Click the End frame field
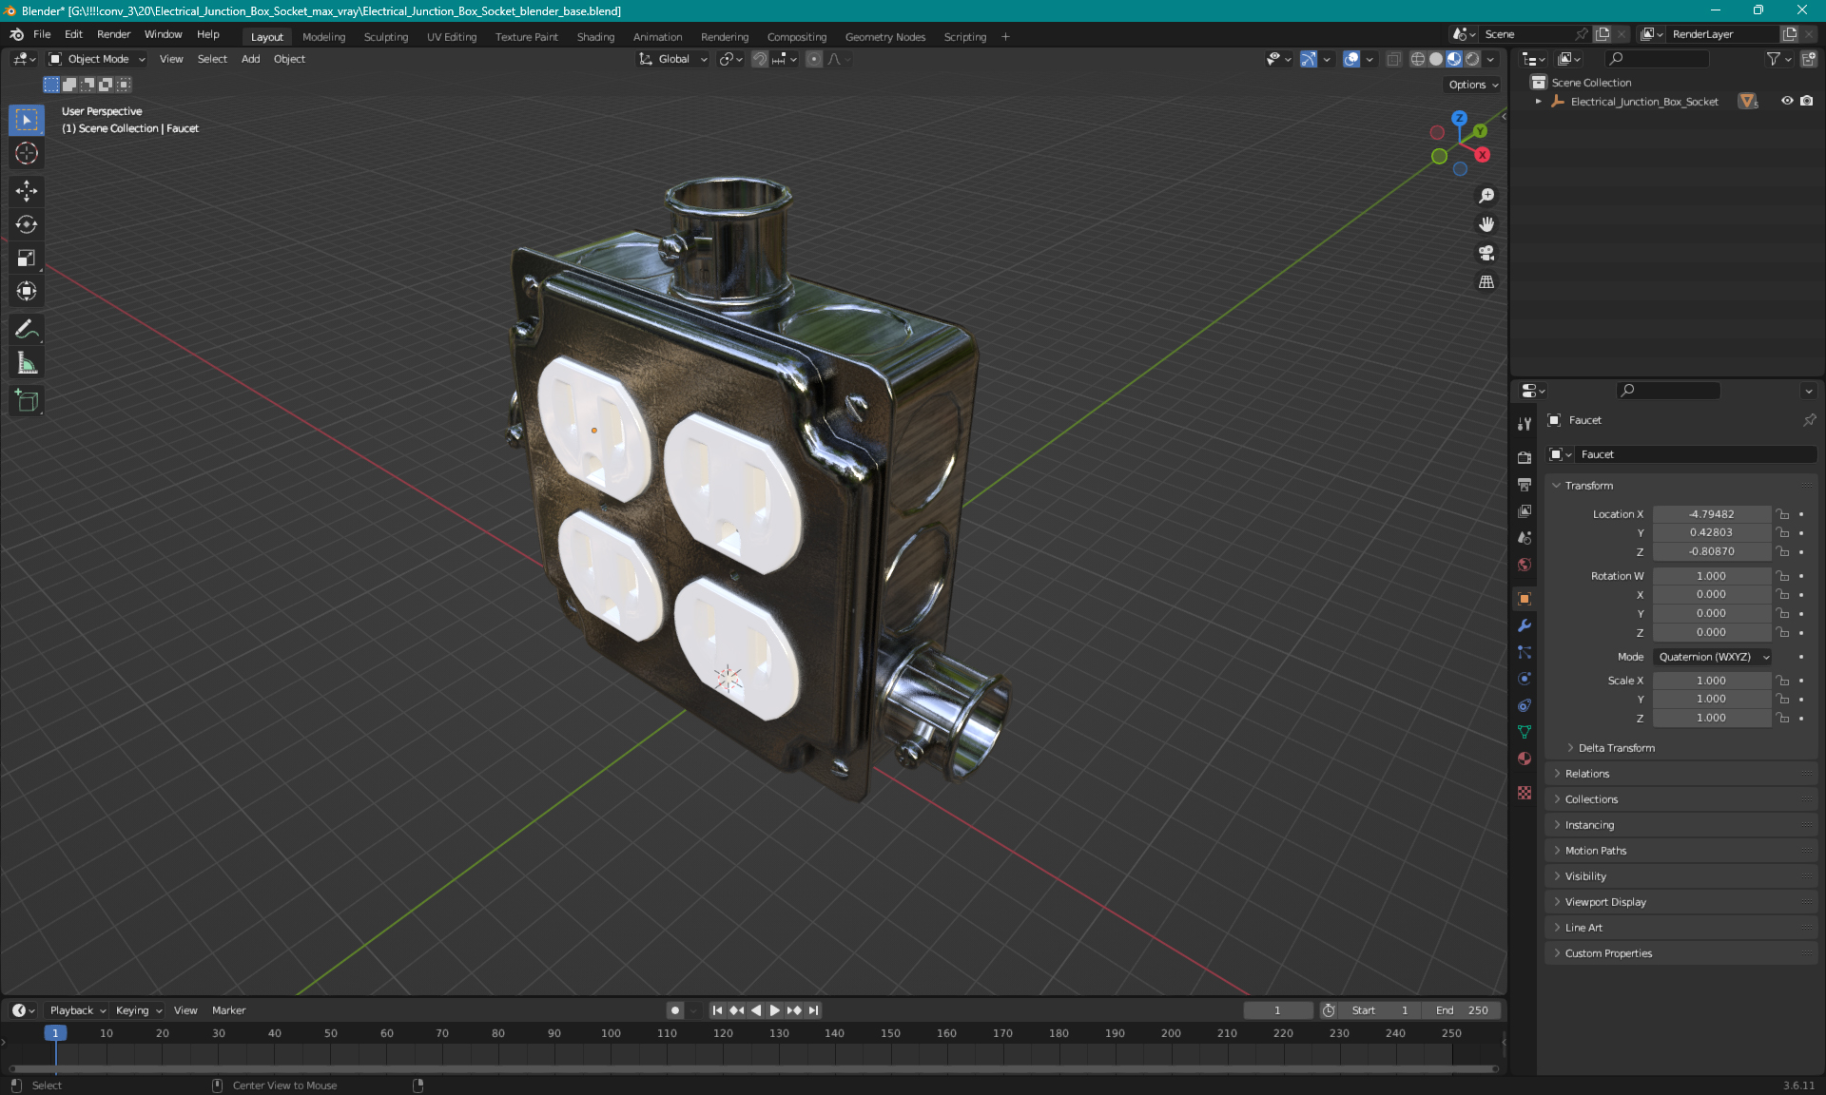 1462,1010
